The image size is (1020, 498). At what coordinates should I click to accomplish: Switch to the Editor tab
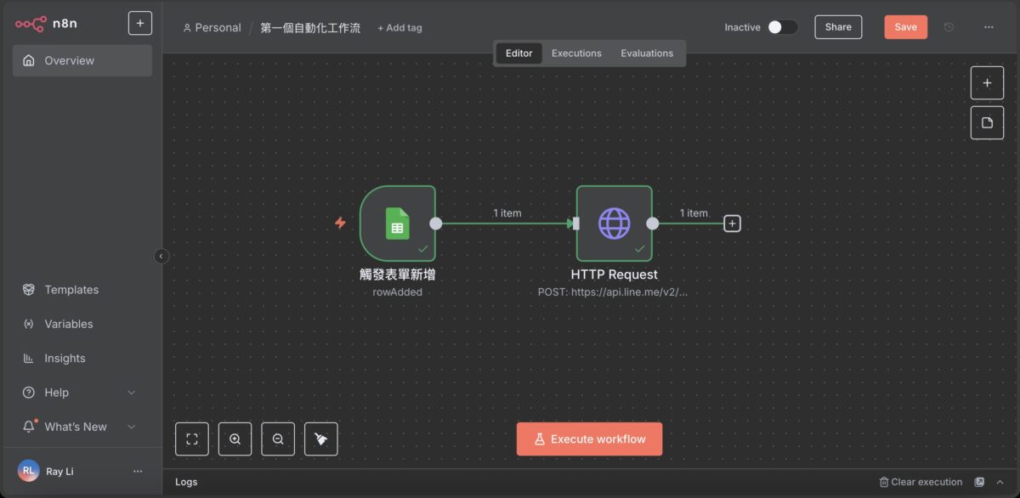tap(518, 53)
